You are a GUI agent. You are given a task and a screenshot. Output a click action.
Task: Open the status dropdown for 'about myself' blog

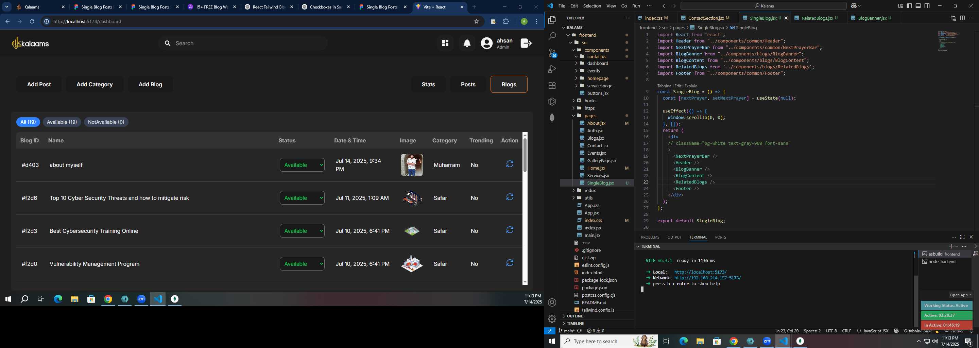click(x=302, y=165)
